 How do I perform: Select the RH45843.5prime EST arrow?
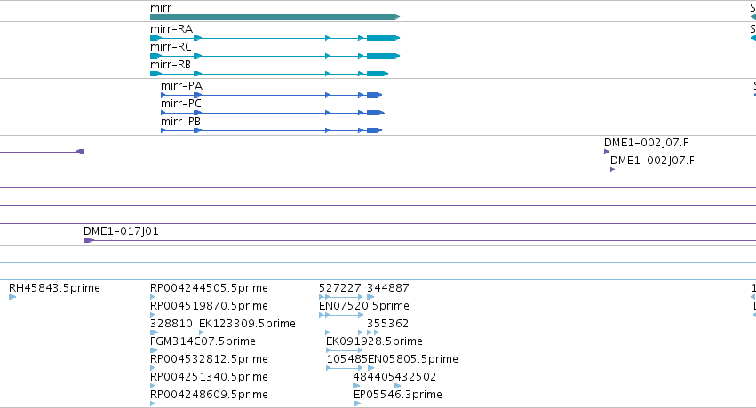pyautogui.click(x=12, y=297)
